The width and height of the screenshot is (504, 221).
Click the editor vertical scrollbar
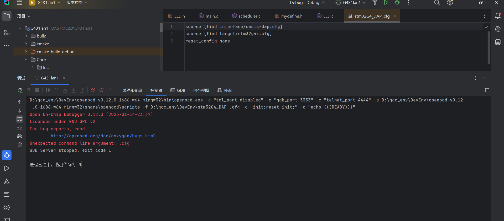pyautogui.click(x=489, y=47)
